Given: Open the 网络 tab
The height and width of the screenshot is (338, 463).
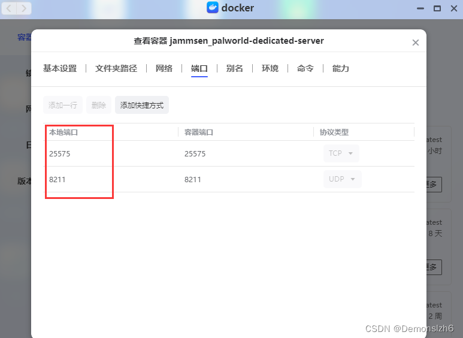Looking at the screenshot, I should 164,68.
